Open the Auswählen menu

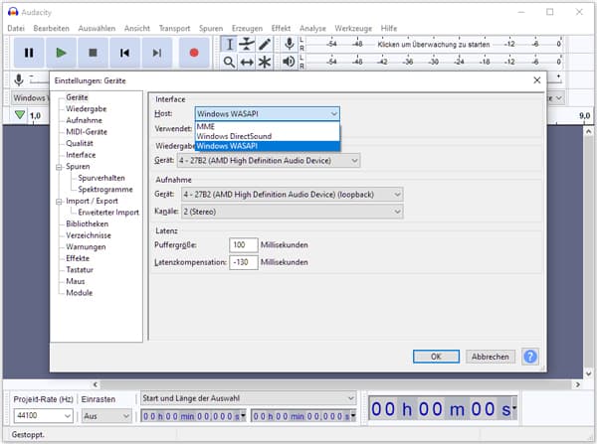tap(97, 29)
